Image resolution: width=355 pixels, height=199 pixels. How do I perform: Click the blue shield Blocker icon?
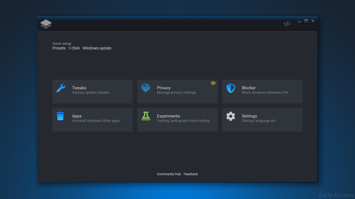click(231, 88)
